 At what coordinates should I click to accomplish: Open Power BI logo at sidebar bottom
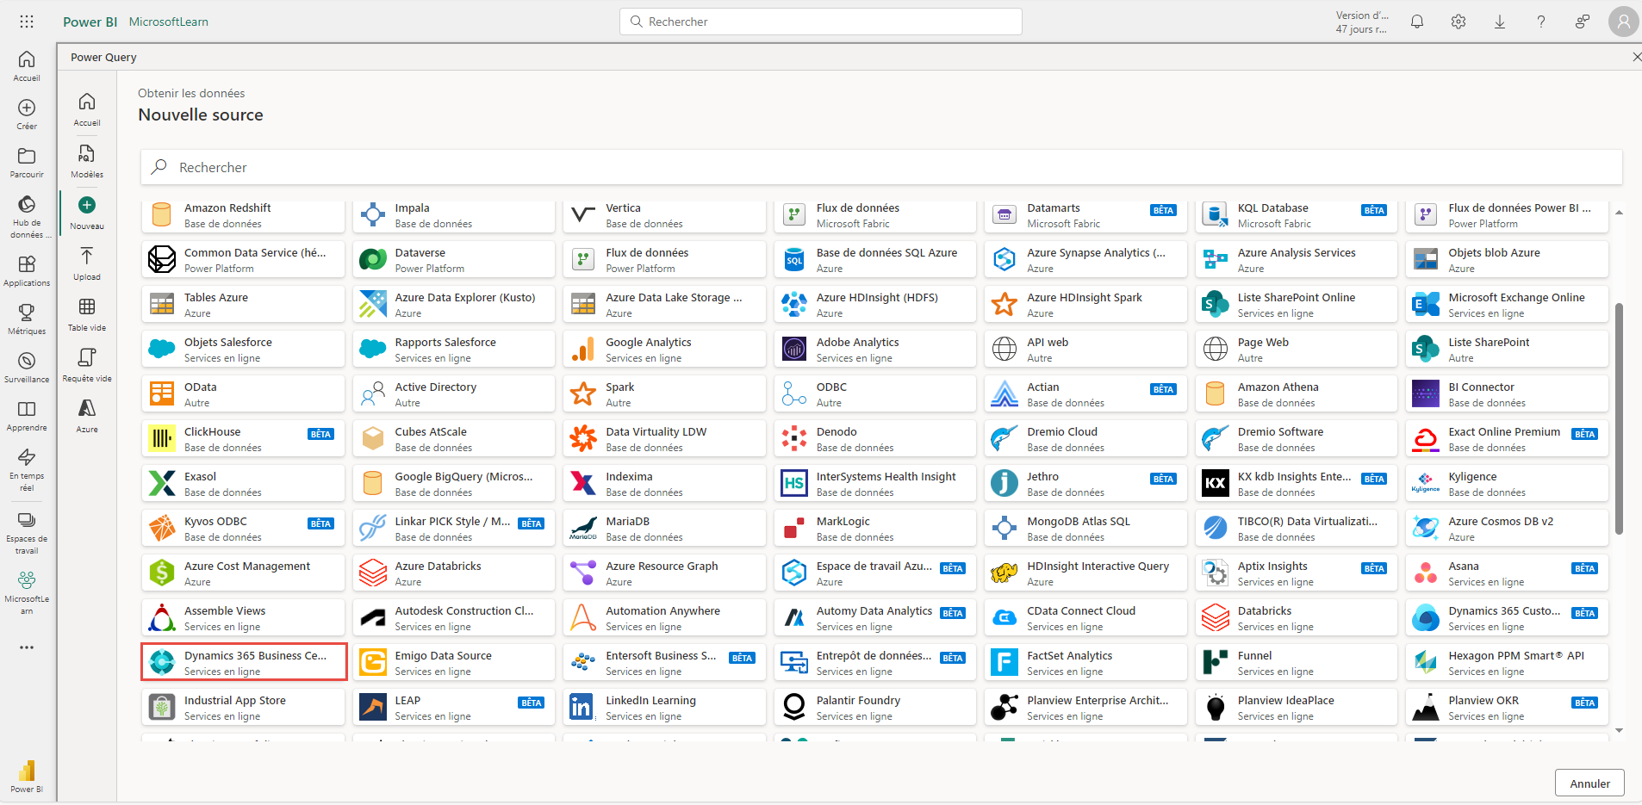(x=27, y=776)
